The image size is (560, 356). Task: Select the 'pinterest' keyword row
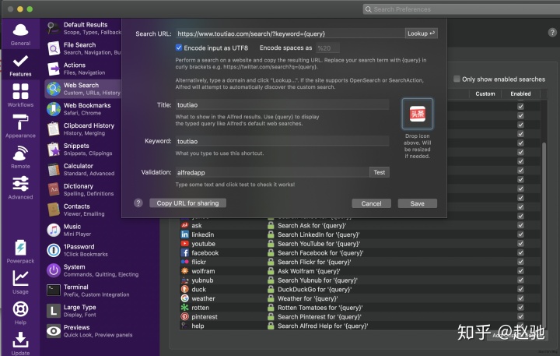point(359,316)
